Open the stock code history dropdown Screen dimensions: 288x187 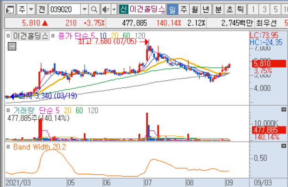click(85, 9)
